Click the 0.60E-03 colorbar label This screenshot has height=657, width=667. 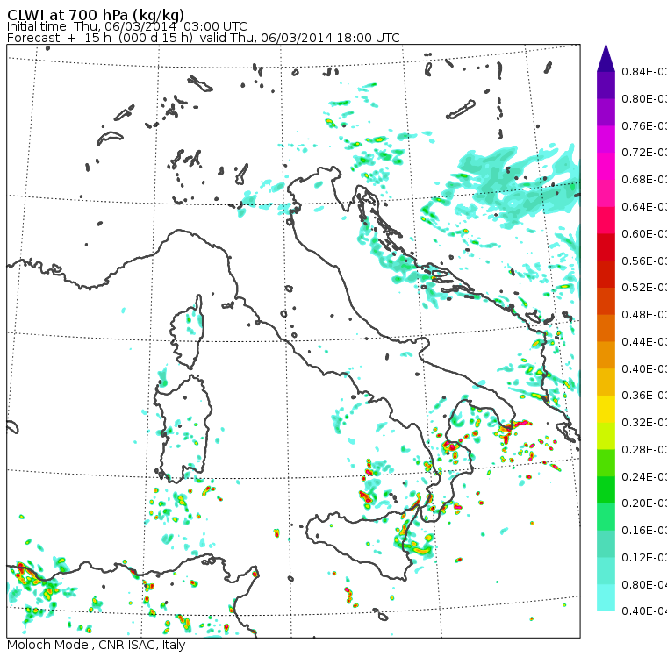[644, 234]
